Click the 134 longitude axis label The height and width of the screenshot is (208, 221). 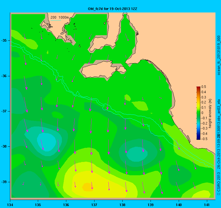pos(10,205)
